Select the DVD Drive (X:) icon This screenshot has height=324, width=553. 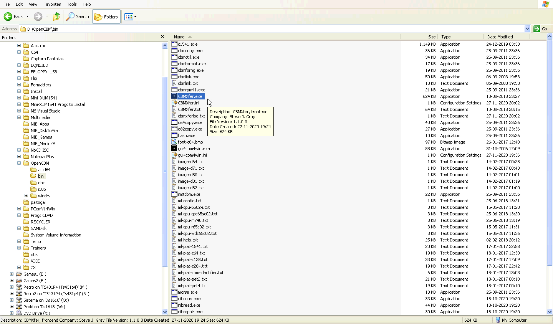click(x=19, y=313)
